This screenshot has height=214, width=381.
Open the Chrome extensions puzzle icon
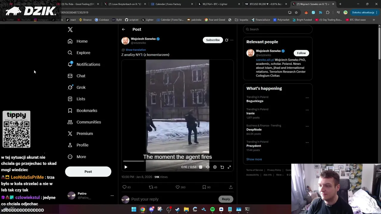point(328,12)
